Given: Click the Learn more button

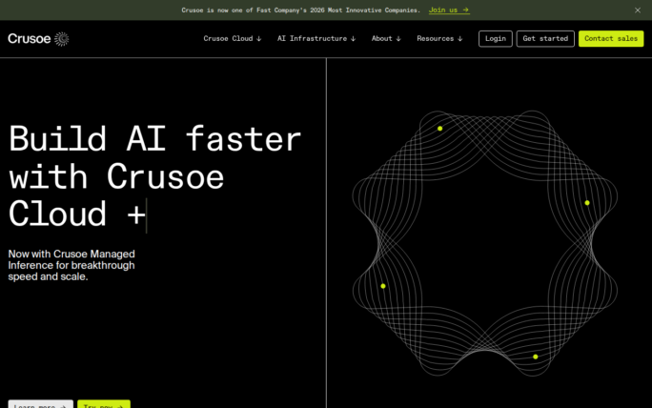Looking at the screenshot, I should coord(40,404).
